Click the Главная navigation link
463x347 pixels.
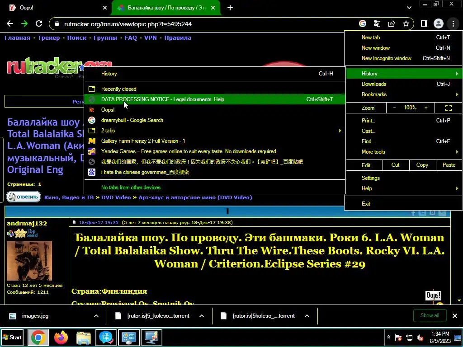pyautogui.click(x=18, y=38)
